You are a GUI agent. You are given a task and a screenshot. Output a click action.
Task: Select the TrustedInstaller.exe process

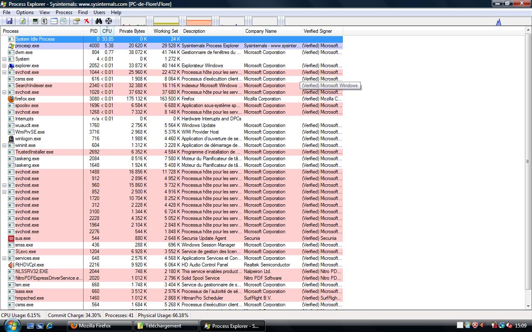[171, 152]
